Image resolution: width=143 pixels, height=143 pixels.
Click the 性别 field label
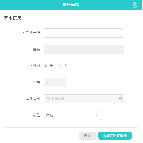coord(37,66)
